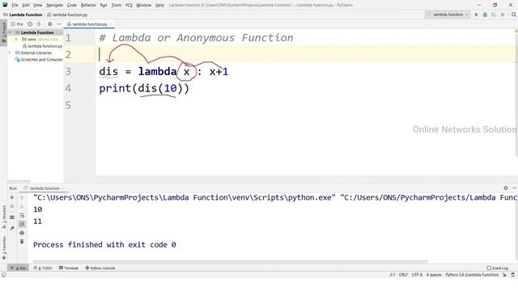The height and width of the screenshot is (291, 518).
Task: Open the 4 spaces indent selector
Action: tap(434, 275)
